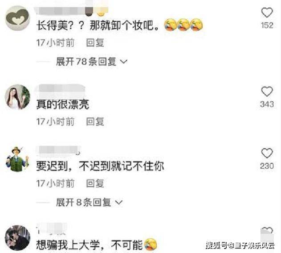The image size is (281, 253).
Task: Click crying emoji after 不可能
Action: point(151,245)
